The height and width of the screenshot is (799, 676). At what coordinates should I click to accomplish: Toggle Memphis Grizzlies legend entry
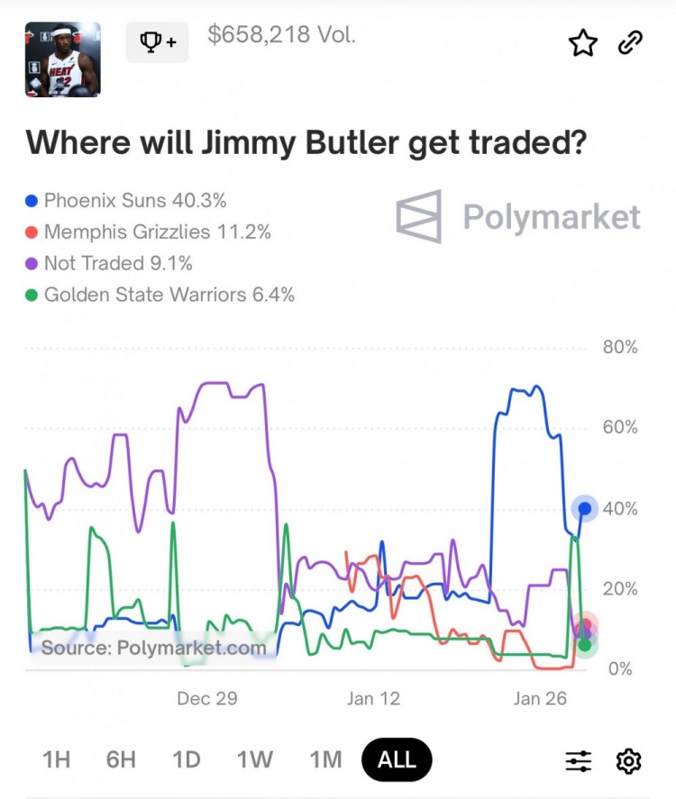149,232
